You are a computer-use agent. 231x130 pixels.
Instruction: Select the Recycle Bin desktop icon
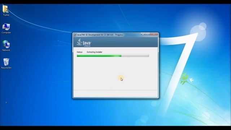coord(6,62)
